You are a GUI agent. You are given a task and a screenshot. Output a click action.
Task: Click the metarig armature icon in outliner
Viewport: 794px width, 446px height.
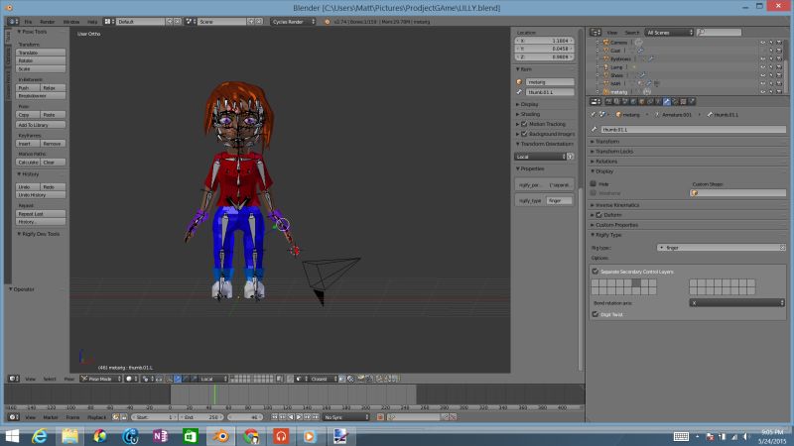coord(605,91)
